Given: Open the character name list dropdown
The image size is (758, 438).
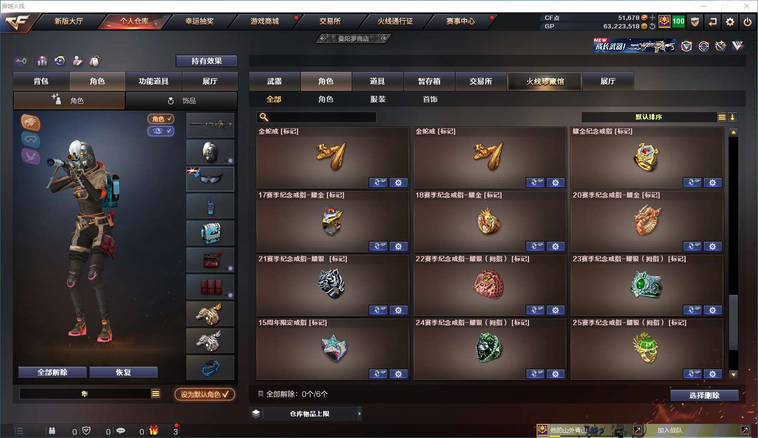Looking at the screenshot, I should click(x=156, y=394).
